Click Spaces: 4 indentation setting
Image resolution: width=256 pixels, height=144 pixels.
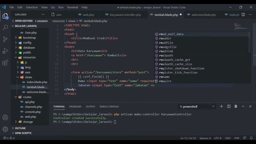point(205,138)
